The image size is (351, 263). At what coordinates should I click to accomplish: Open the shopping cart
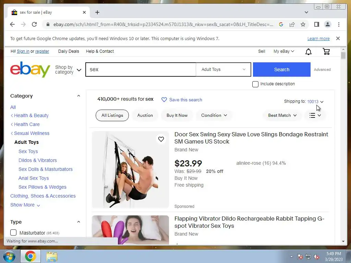tap(326, 51)
